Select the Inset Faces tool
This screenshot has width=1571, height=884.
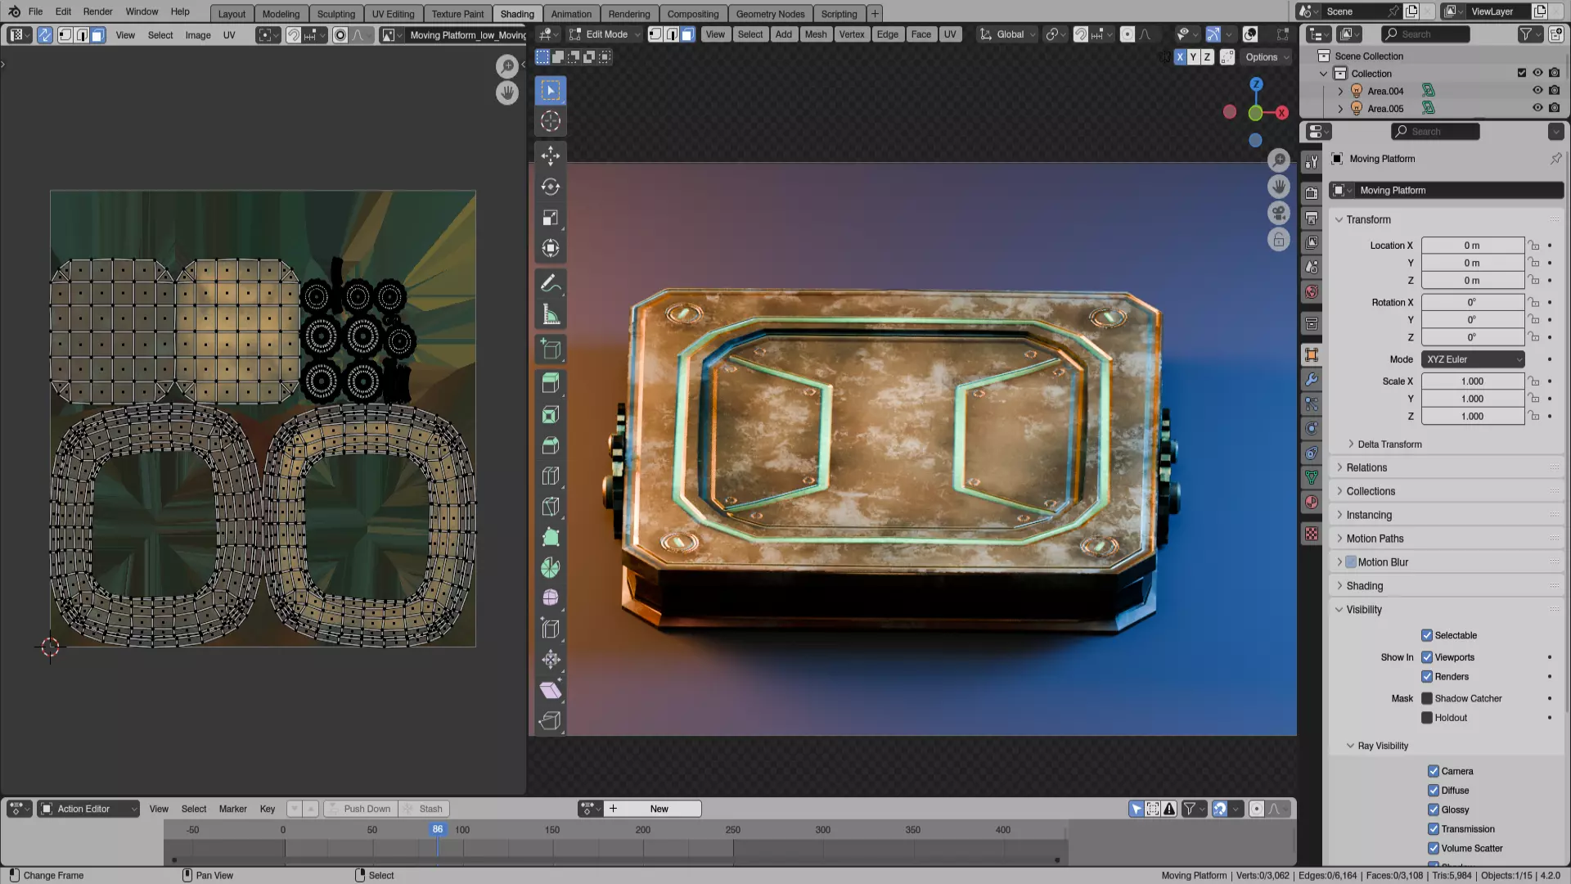[551, 415]
